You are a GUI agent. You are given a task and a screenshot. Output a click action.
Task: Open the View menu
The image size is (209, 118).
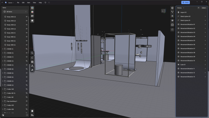pos(34,2)
